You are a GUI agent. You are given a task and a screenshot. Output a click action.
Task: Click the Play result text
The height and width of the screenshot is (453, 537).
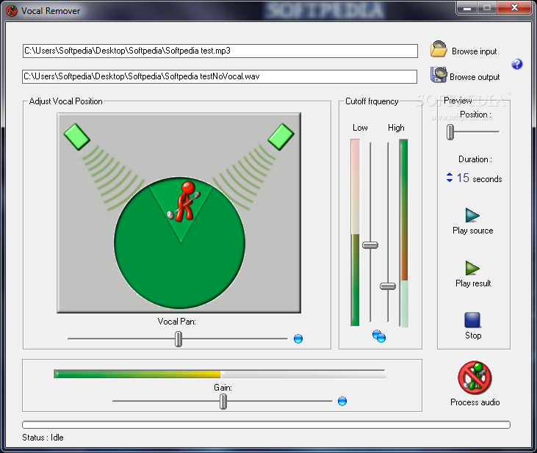(x=473, y=283)
